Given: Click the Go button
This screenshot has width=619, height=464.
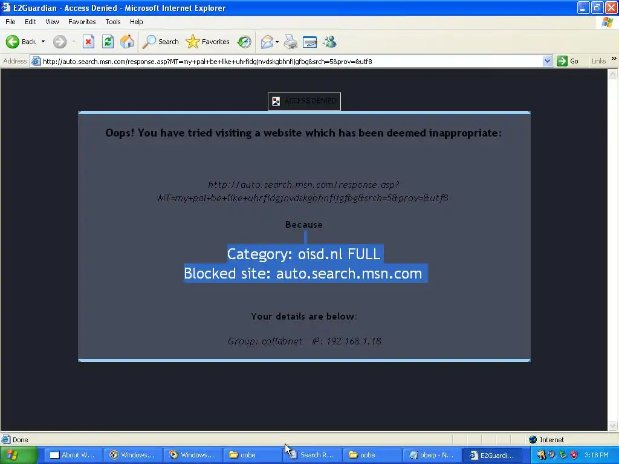Looking at the screenshot, I should 568,61.
